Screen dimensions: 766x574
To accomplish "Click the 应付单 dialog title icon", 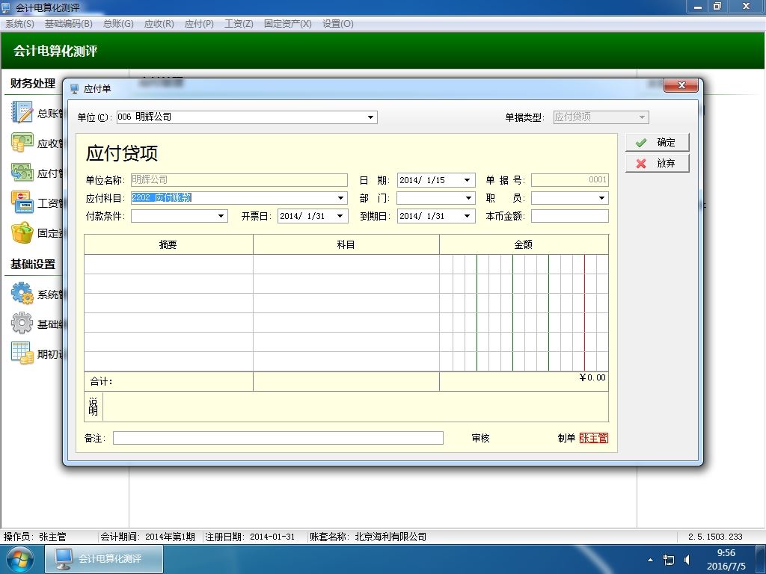I will pos(74,89).
